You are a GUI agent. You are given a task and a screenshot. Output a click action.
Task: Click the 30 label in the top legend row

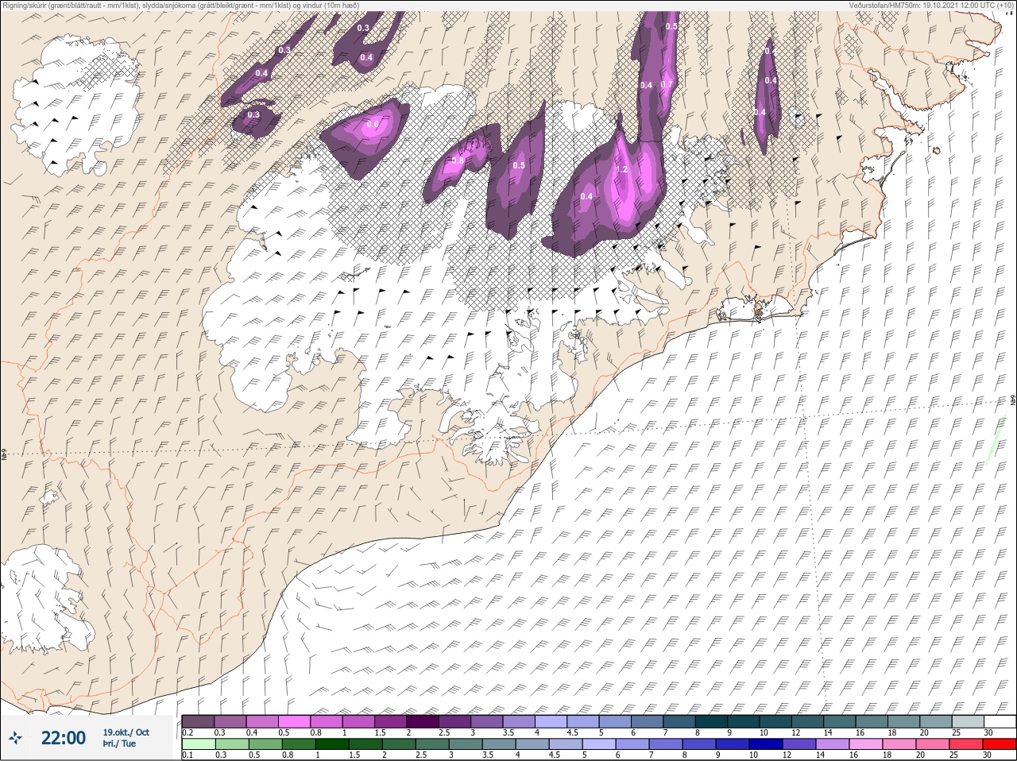click(x=988, y=732)
